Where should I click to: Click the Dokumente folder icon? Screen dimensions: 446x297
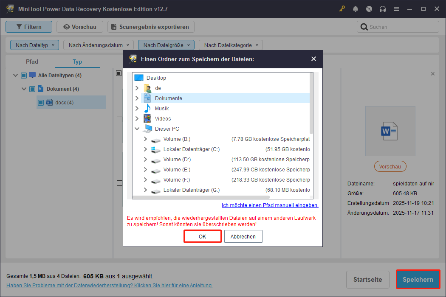click(x=147, y=98)
